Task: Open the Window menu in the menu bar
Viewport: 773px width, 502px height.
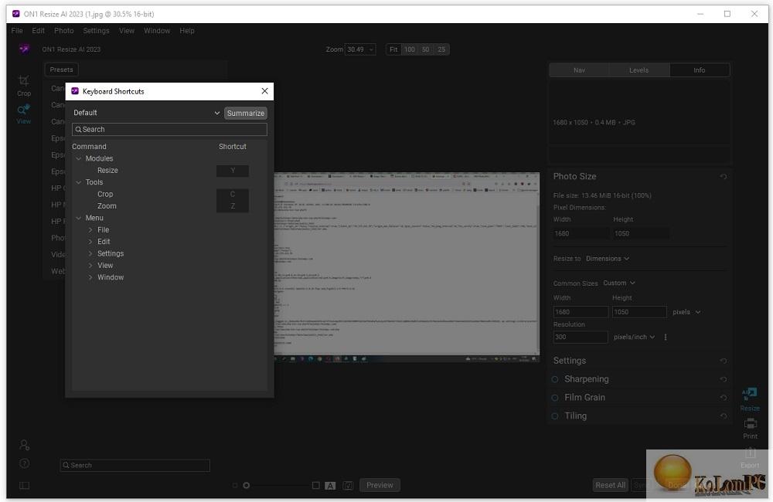Action: click(x=157, y=31)
